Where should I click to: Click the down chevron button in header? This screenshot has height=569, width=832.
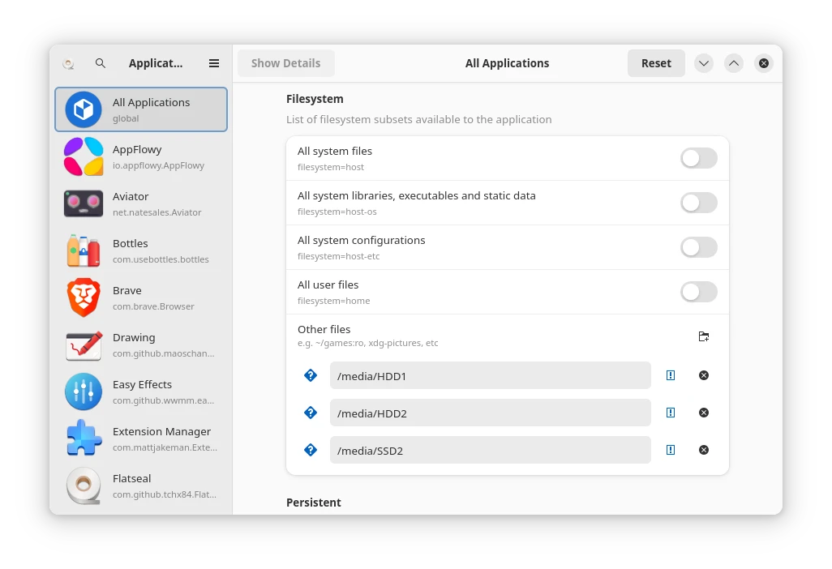(704, 63)
